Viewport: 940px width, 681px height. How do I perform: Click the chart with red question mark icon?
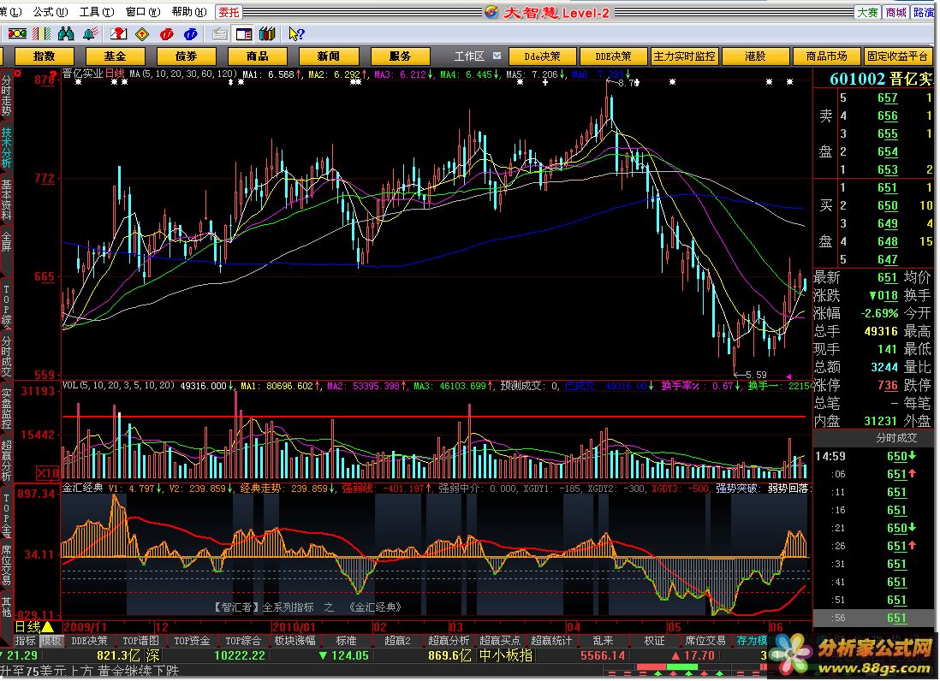coord(119,34)
